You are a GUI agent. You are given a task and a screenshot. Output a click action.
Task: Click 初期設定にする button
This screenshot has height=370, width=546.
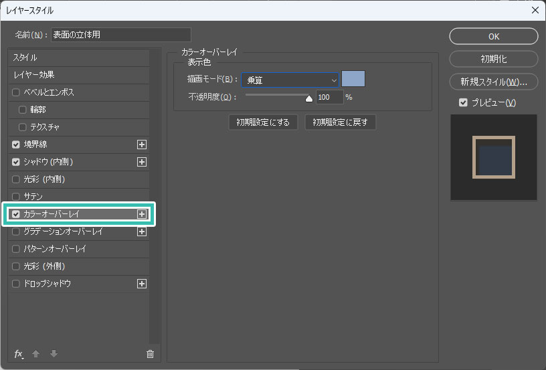[x=263, y=122]
